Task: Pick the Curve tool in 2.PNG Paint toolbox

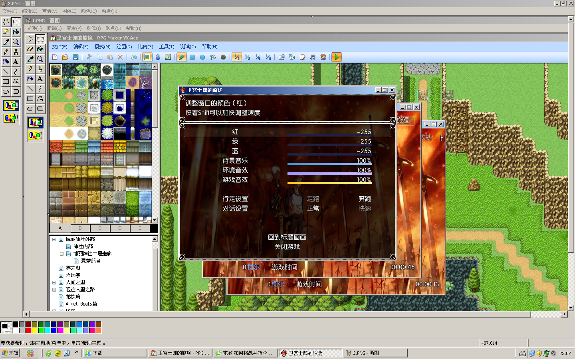Action: (16, 72)
